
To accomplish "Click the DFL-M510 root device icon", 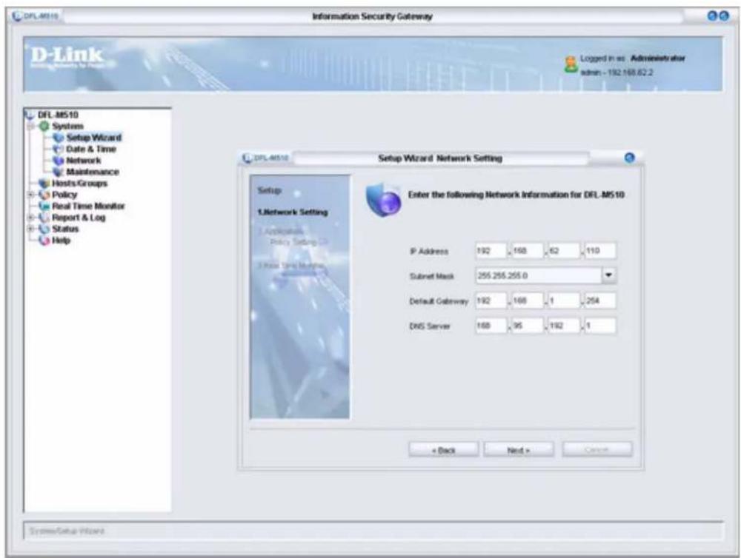I will pos(30,115).
